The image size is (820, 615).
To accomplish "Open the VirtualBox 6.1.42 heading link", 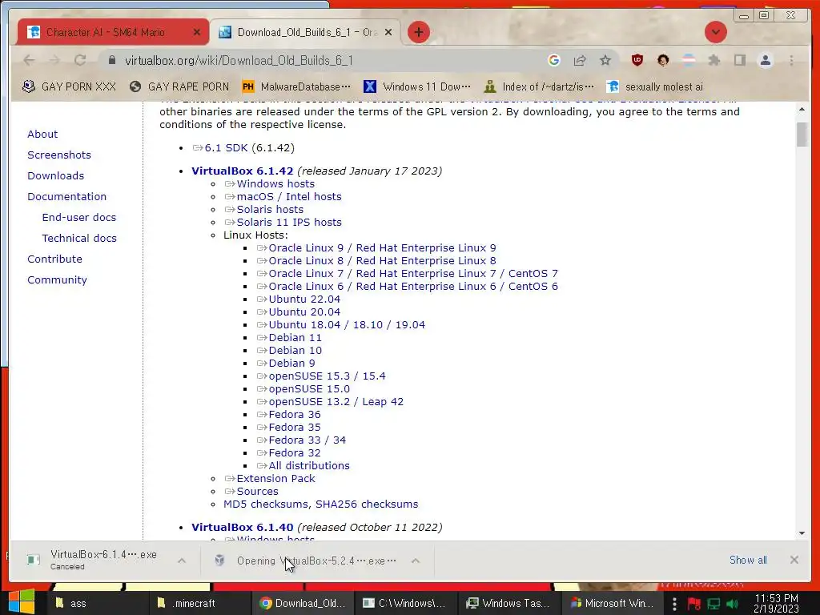I will coord(242,171).
